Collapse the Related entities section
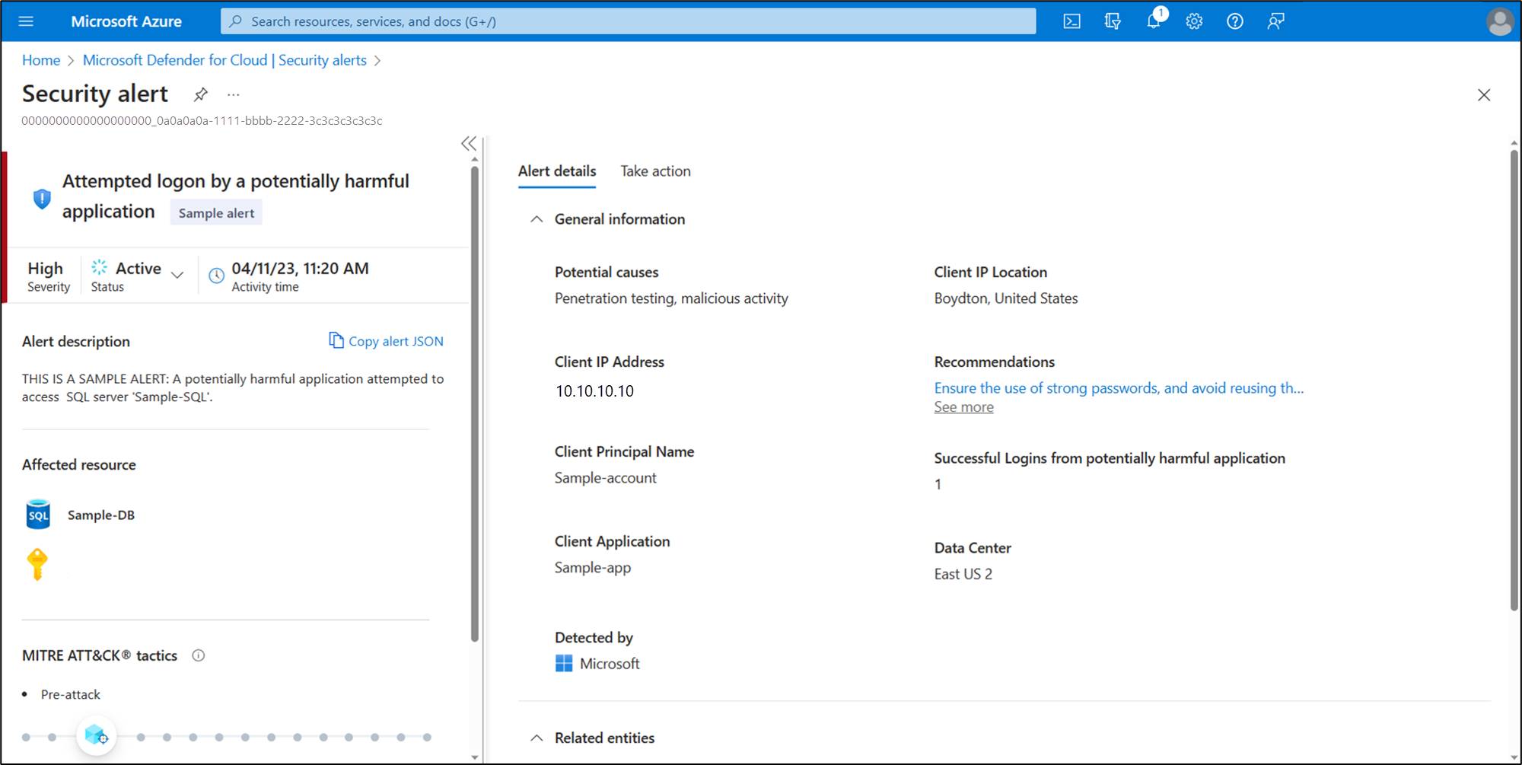The image size is (1522, 765). point(537,738)
